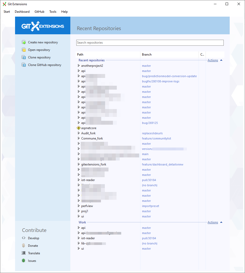Click the Translate kanji icon
The image size is (245, 273).
click(x=24, y=253)
